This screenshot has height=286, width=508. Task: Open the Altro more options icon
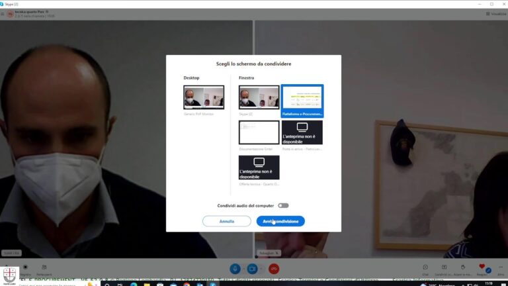coord(501,267)
